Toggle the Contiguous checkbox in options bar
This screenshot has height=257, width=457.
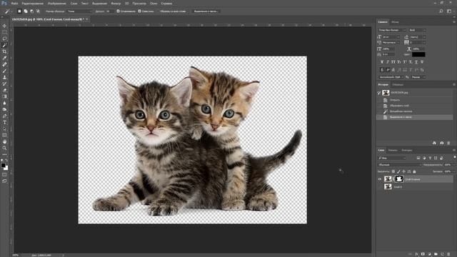(139, 11)
